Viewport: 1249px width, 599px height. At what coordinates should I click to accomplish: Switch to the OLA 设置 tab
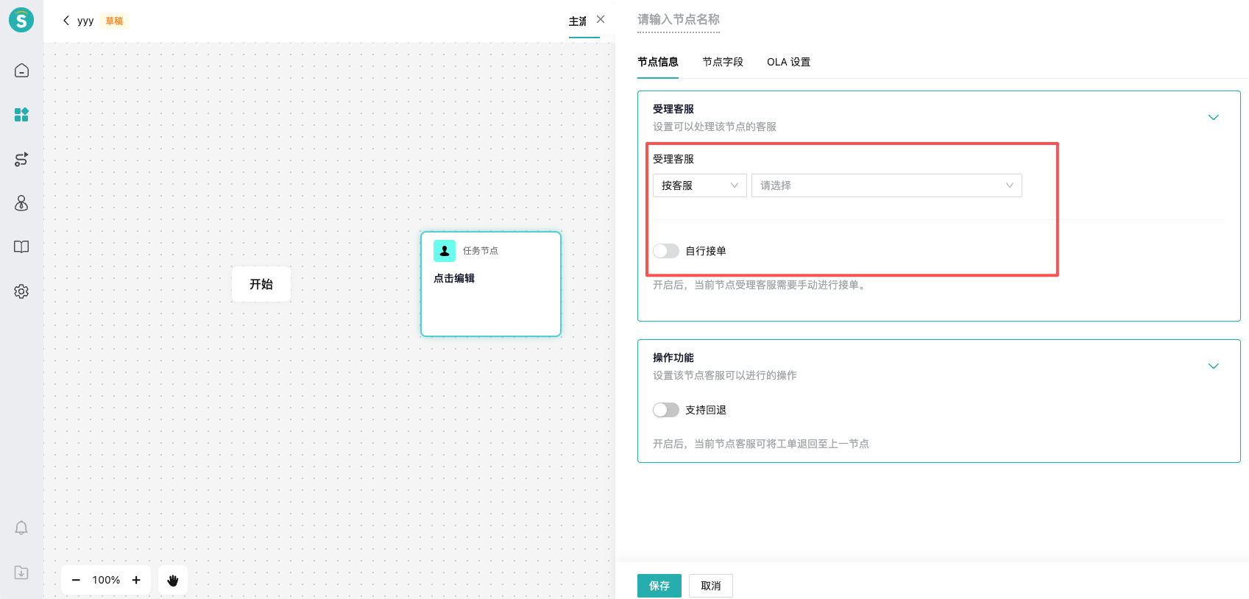coord(788,62)
